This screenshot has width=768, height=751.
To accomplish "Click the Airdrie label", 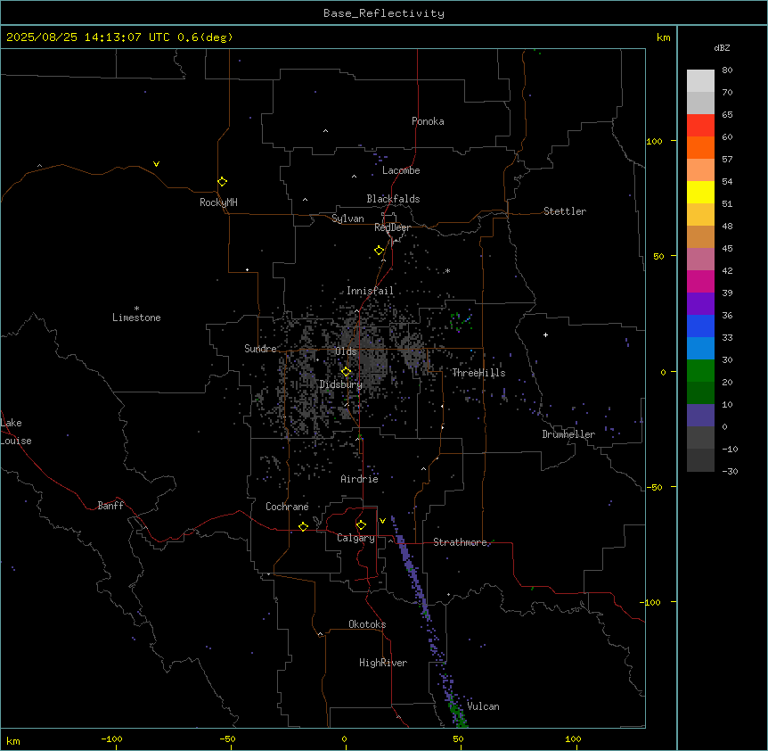I will (360, 479).
